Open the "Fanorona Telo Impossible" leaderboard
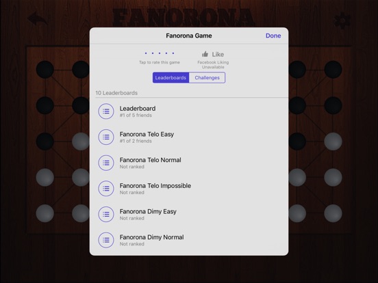 pyautogui.click(x=189, y=189)
